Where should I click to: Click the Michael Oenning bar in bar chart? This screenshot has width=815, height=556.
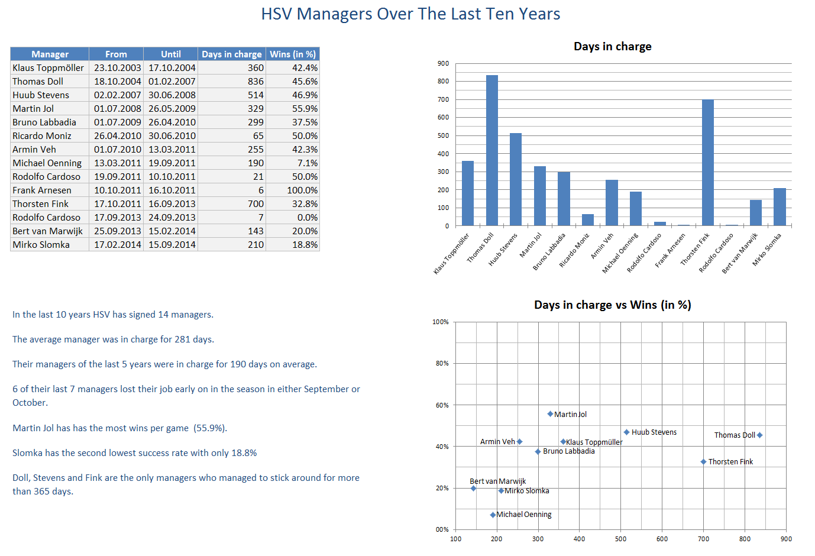[636, 208]
